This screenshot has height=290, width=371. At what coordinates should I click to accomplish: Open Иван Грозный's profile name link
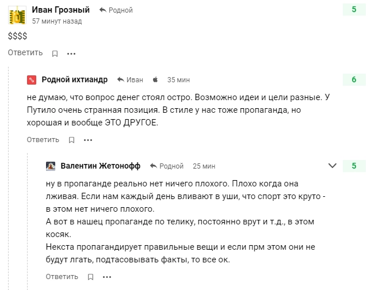(60, 10)
